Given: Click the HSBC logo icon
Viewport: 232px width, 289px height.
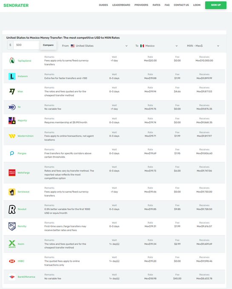Looking at the screenshot, I should tap(12, 261).
